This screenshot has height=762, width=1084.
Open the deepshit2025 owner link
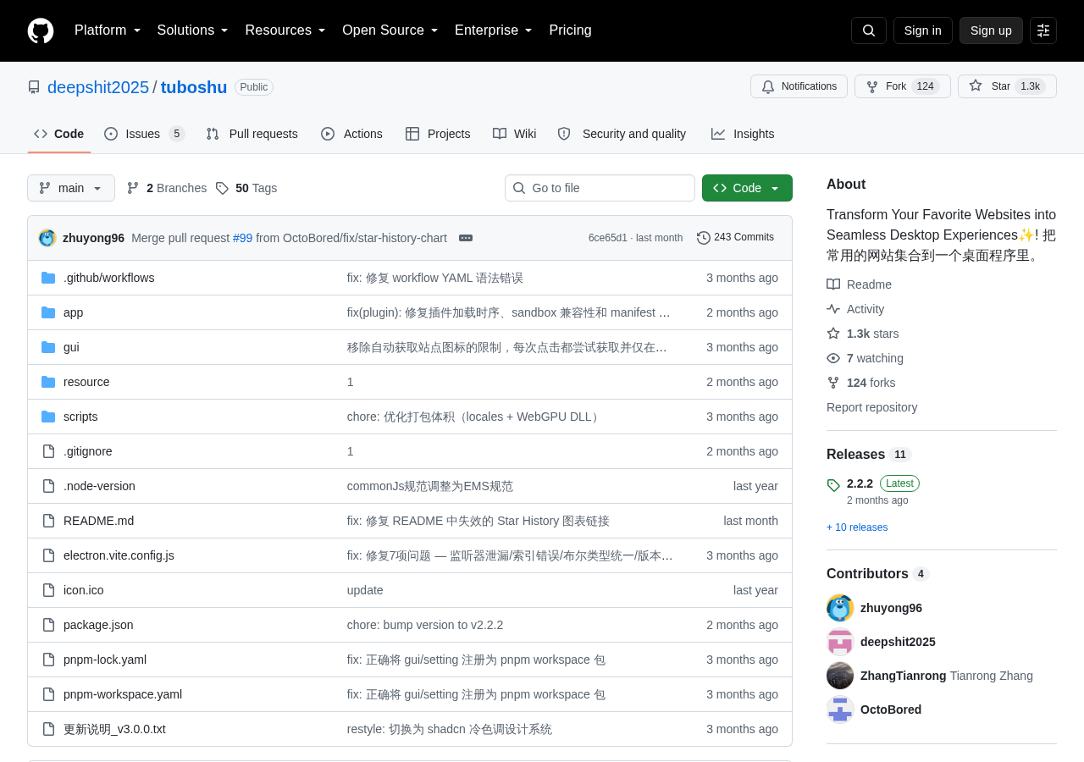click(x=98, y=87)
